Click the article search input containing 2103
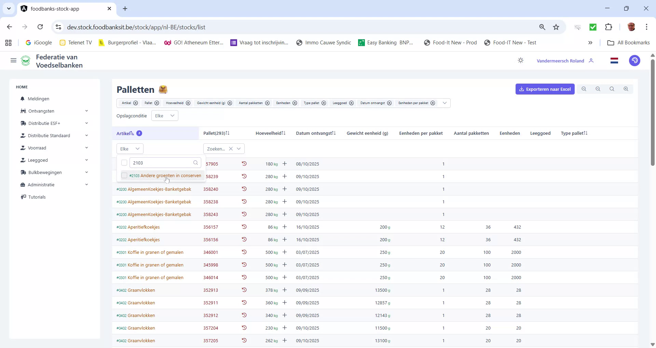The height and width of the screenshot is (348, 656). (161, 163)
